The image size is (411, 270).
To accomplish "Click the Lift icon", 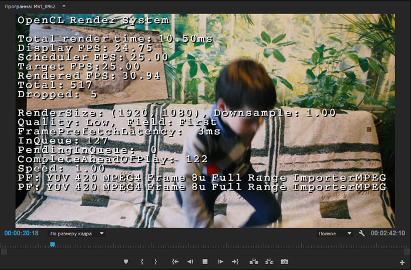I will 254,262.
